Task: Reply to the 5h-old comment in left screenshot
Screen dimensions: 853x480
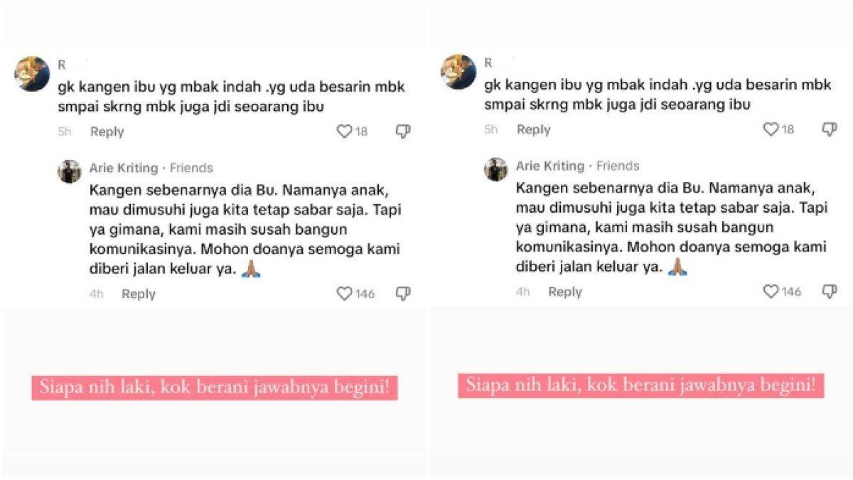Action: coord(107,132)
